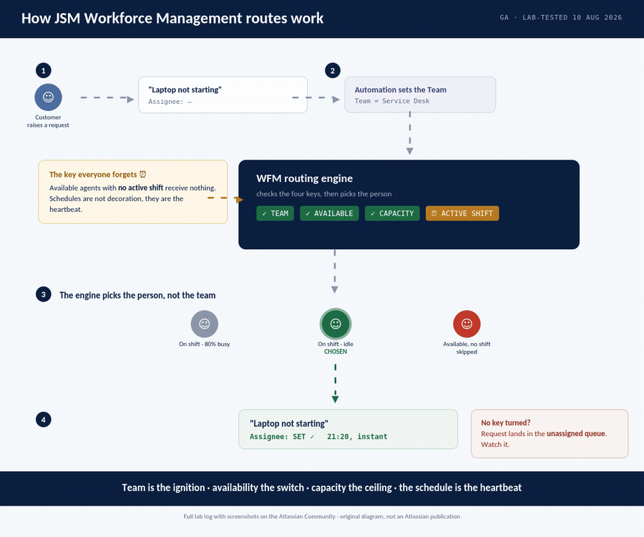Click the 'On shift · 80% busy' label
Screen dimensions: 644x537
205,344
